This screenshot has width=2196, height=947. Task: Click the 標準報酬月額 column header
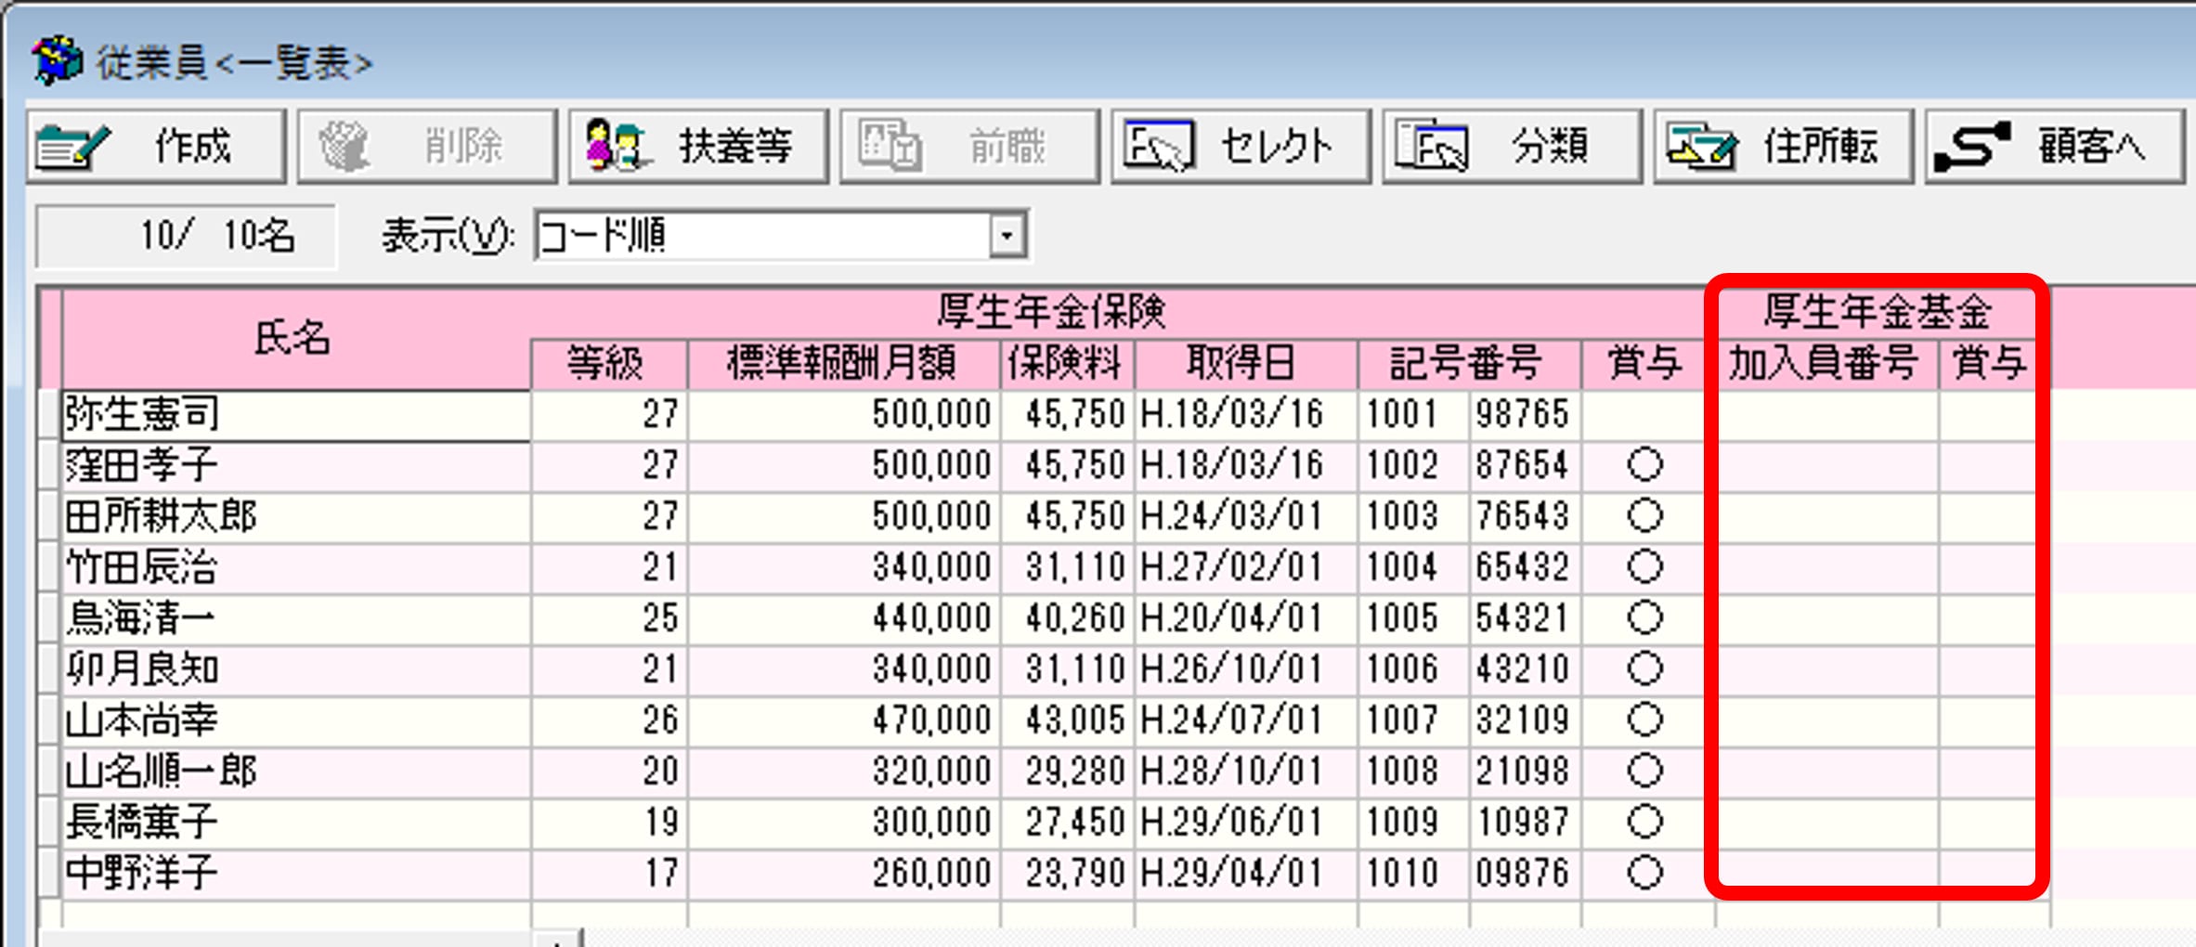click(x=842, y=364)
